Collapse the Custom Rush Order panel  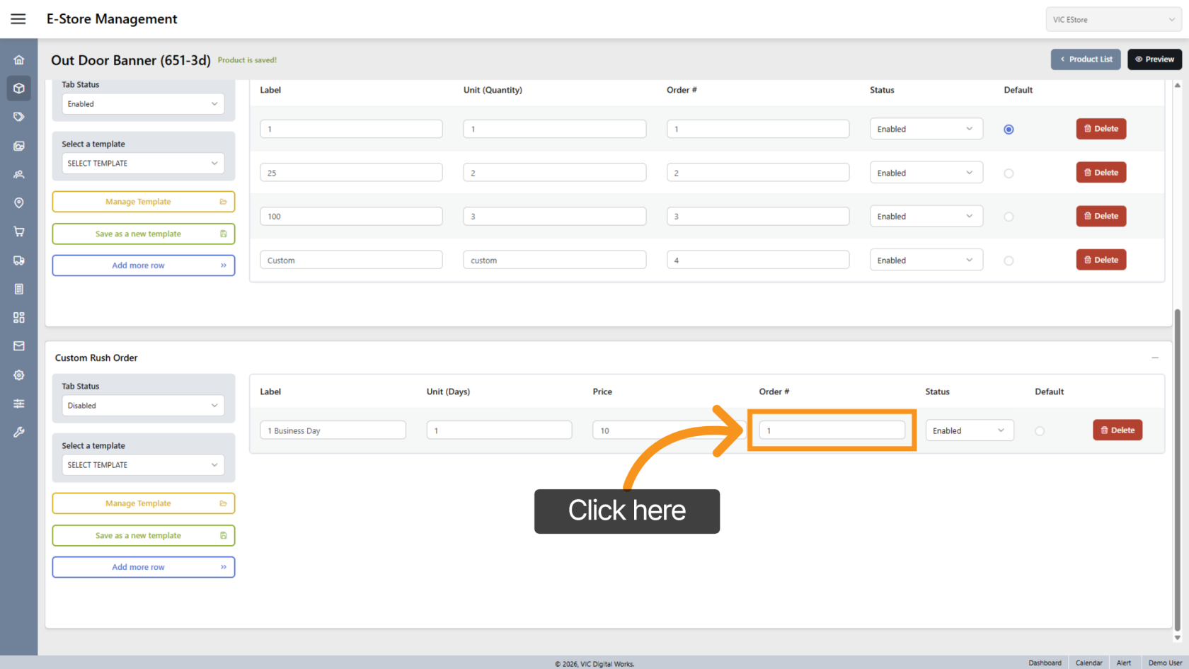click(x=1155, y=358)
